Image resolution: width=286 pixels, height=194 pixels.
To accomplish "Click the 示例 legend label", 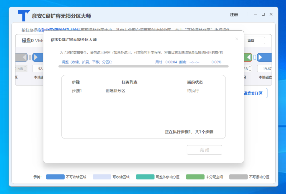I will coord(37,177).
